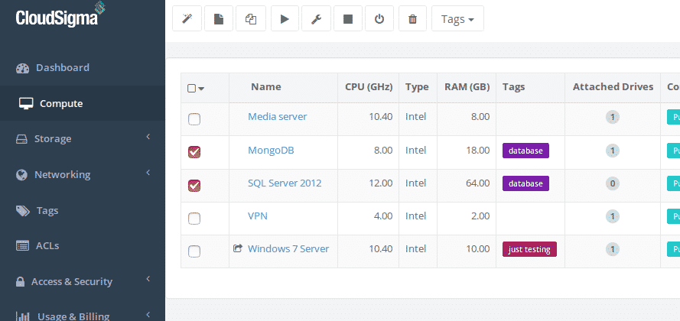This screenshot has height=321, width=680.
Task: Open the select-all caret dropdown
Action: (x=201, y=89)
